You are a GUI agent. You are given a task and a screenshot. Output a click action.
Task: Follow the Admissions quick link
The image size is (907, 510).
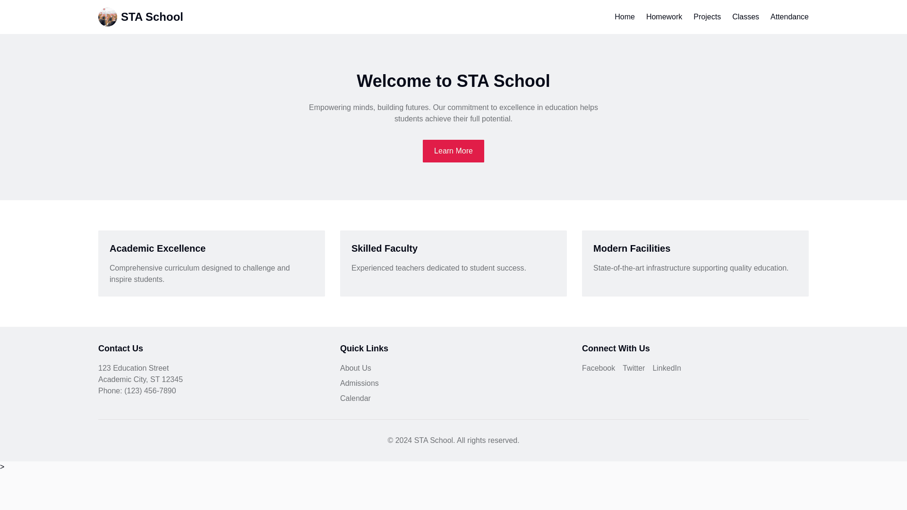coord(359,383)
